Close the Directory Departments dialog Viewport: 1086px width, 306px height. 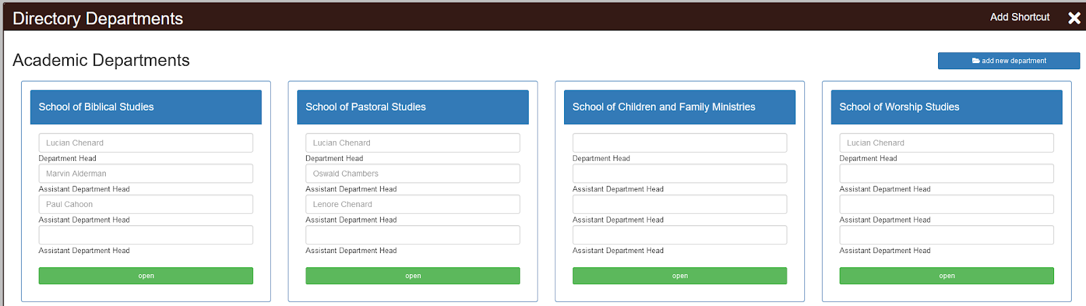1074,18
